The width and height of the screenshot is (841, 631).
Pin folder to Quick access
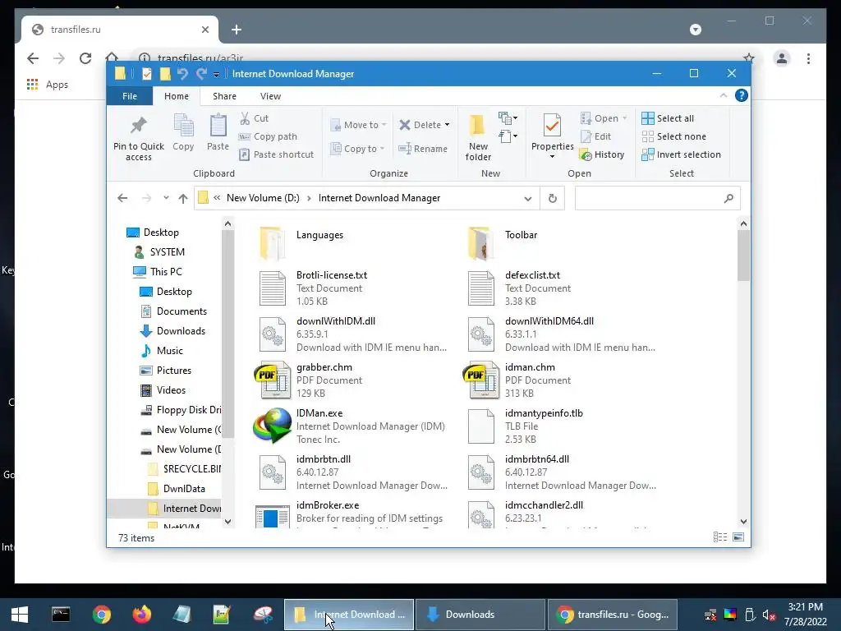point(138,138)
